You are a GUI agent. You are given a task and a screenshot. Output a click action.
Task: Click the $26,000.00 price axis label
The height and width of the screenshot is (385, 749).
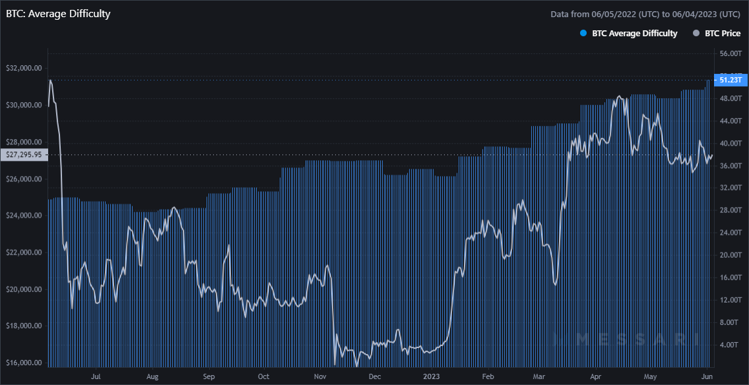24,179
